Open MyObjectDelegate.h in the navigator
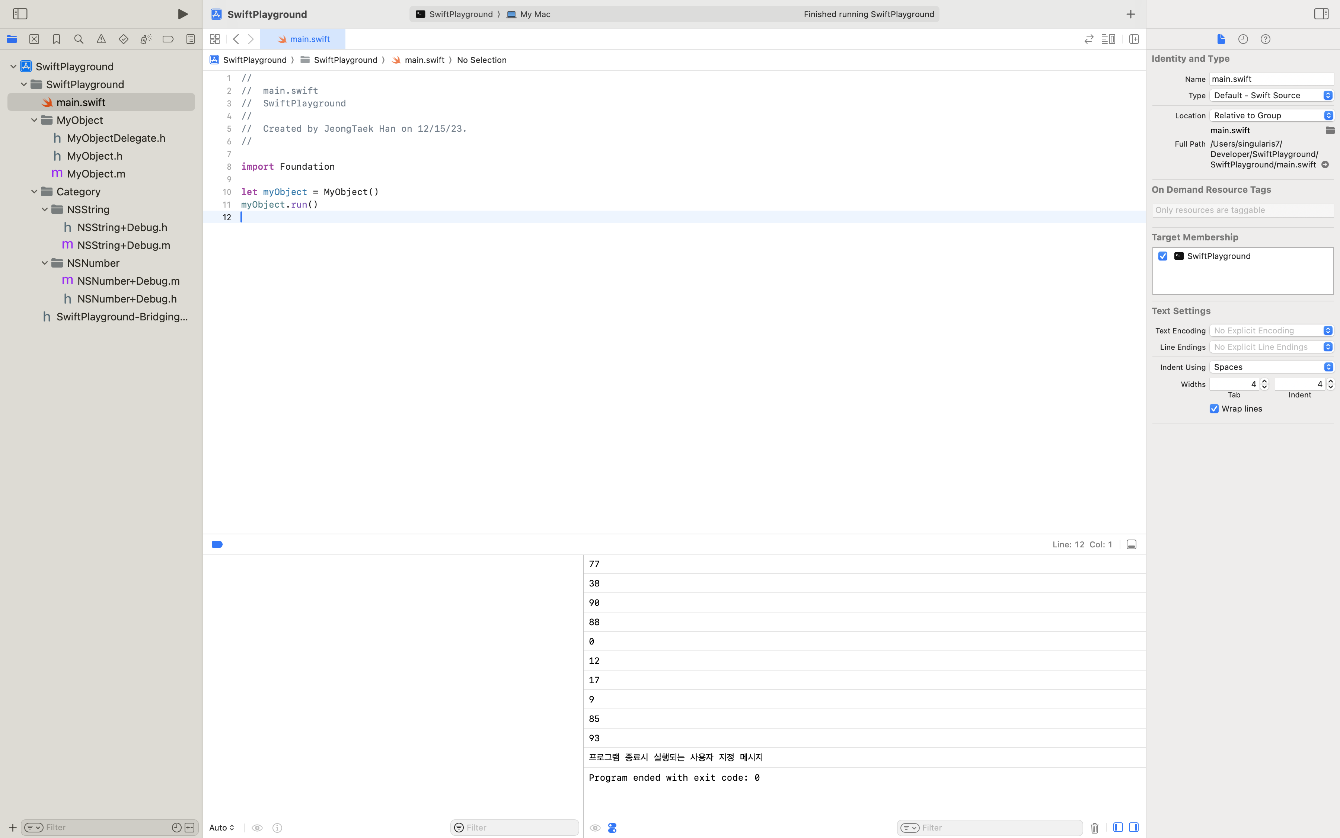 (x=116, y=138)
